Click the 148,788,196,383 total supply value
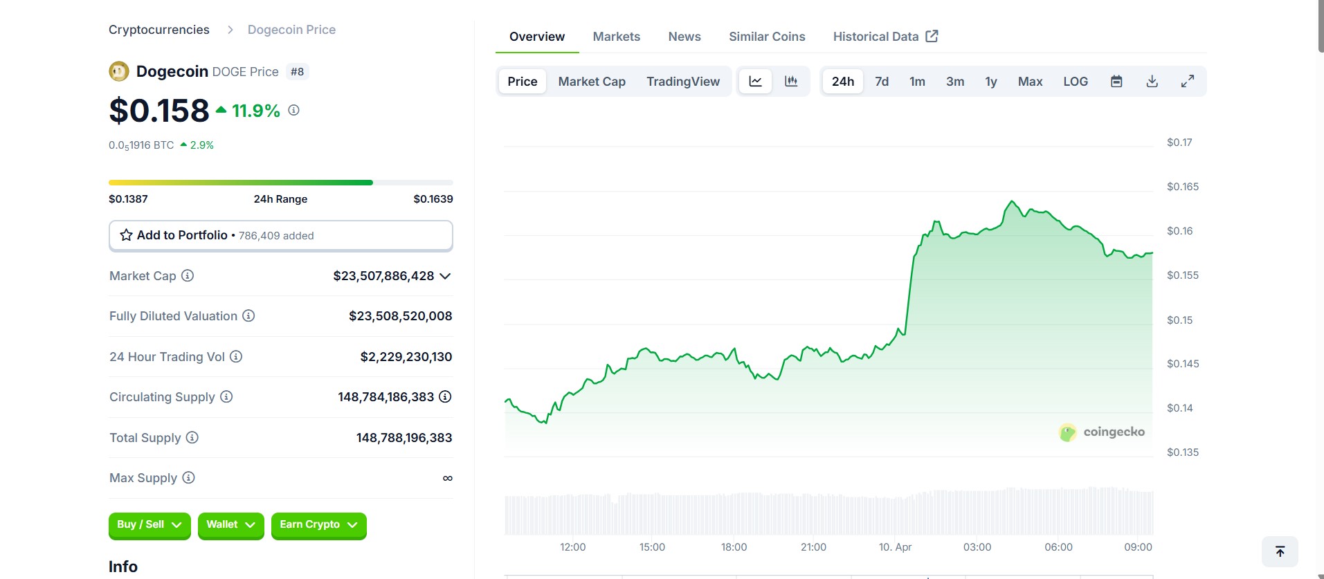This screenshot has height=579, width=1324. pos(404,438)
